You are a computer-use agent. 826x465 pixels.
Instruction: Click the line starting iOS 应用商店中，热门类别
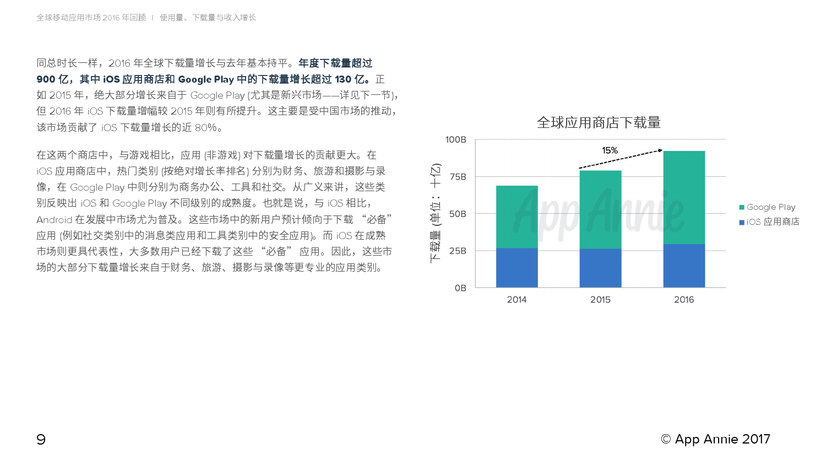[211, 171]
